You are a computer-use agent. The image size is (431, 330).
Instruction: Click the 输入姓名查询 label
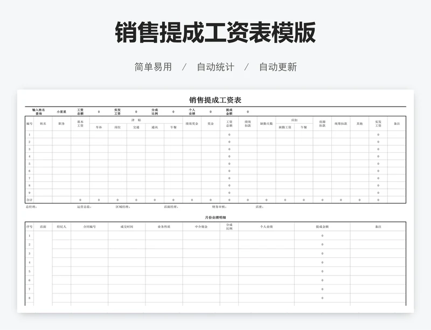(38, 111)
